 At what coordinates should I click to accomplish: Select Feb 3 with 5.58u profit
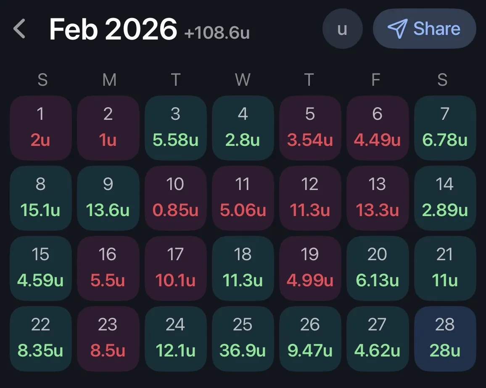[175, 128]
